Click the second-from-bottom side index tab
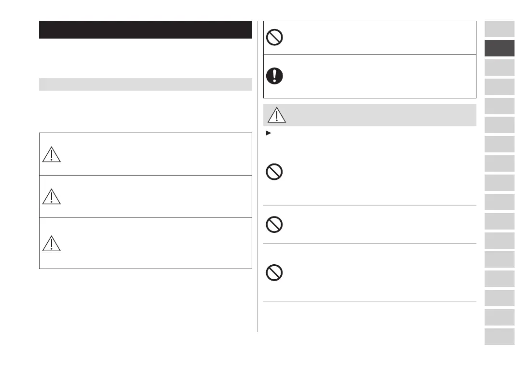Viewport: 515px width, 366px height. 499,317
